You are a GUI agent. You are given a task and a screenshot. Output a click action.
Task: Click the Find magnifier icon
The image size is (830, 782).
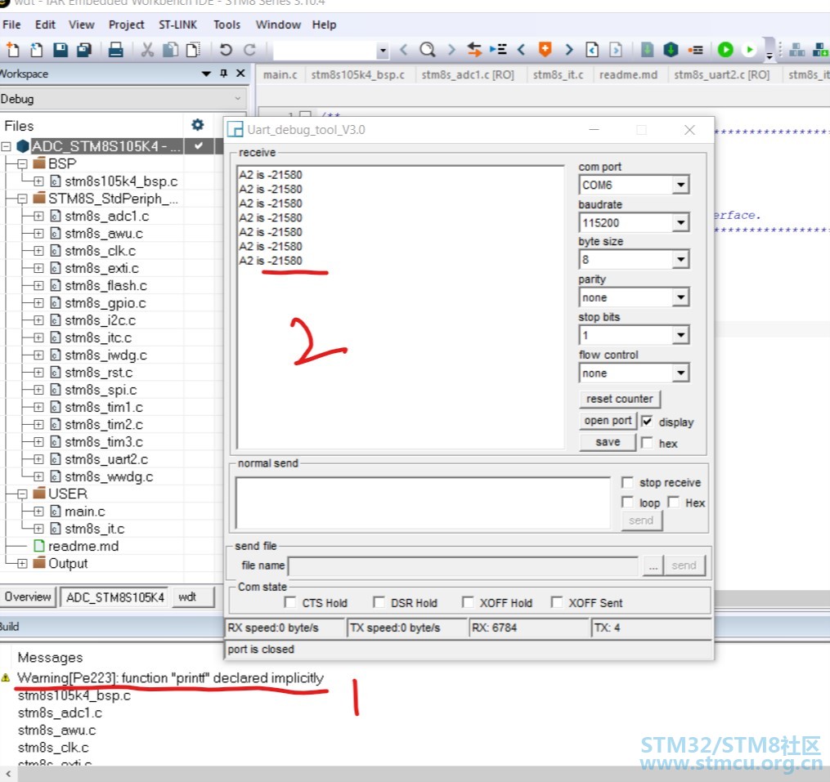point(427,50)
